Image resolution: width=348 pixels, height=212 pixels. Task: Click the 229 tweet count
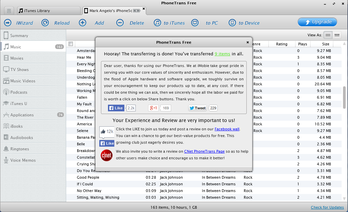point(213,108)
